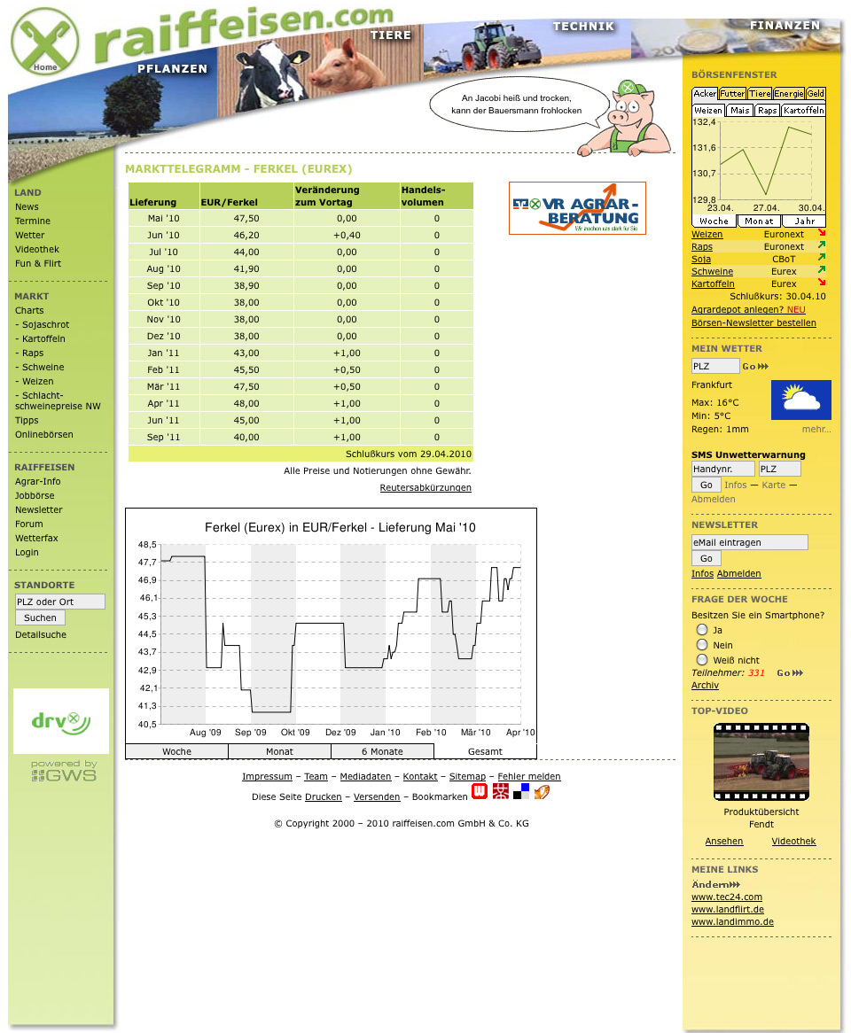This screenshot has height=1033, width=851.
Task: Open the TIERE header section
Action: pos(390,35)
